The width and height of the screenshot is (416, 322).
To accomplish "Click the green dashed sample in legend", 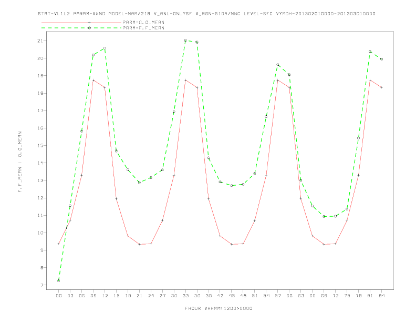I will [81, 28].
